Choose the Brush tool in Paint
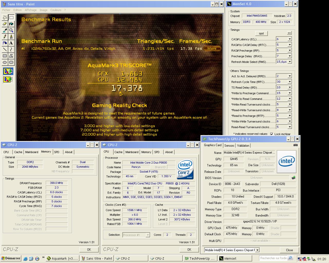 tap(11, 37)
